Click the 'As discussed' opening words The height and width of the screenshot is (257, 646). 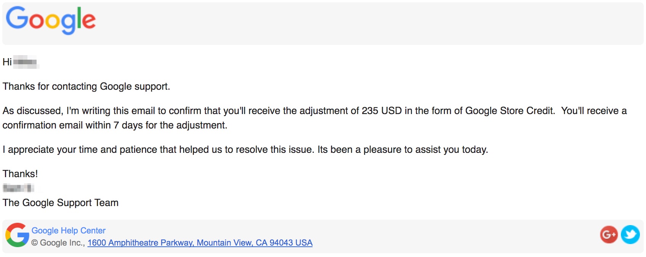point(32,111)
